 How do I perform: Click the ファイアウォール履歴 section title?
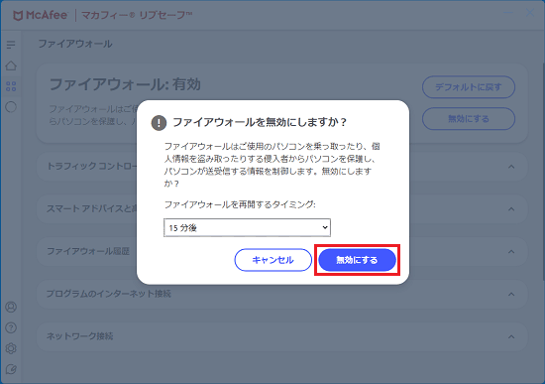(88, 251)
